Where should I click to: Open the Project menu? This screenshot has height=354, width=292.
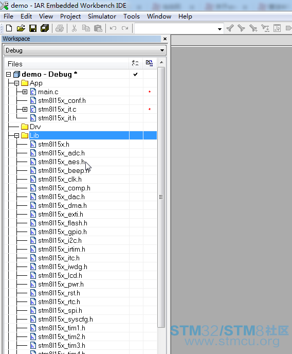[70, 16]
